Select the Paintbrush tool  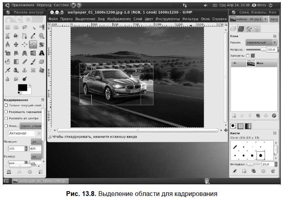coord(33,62)
